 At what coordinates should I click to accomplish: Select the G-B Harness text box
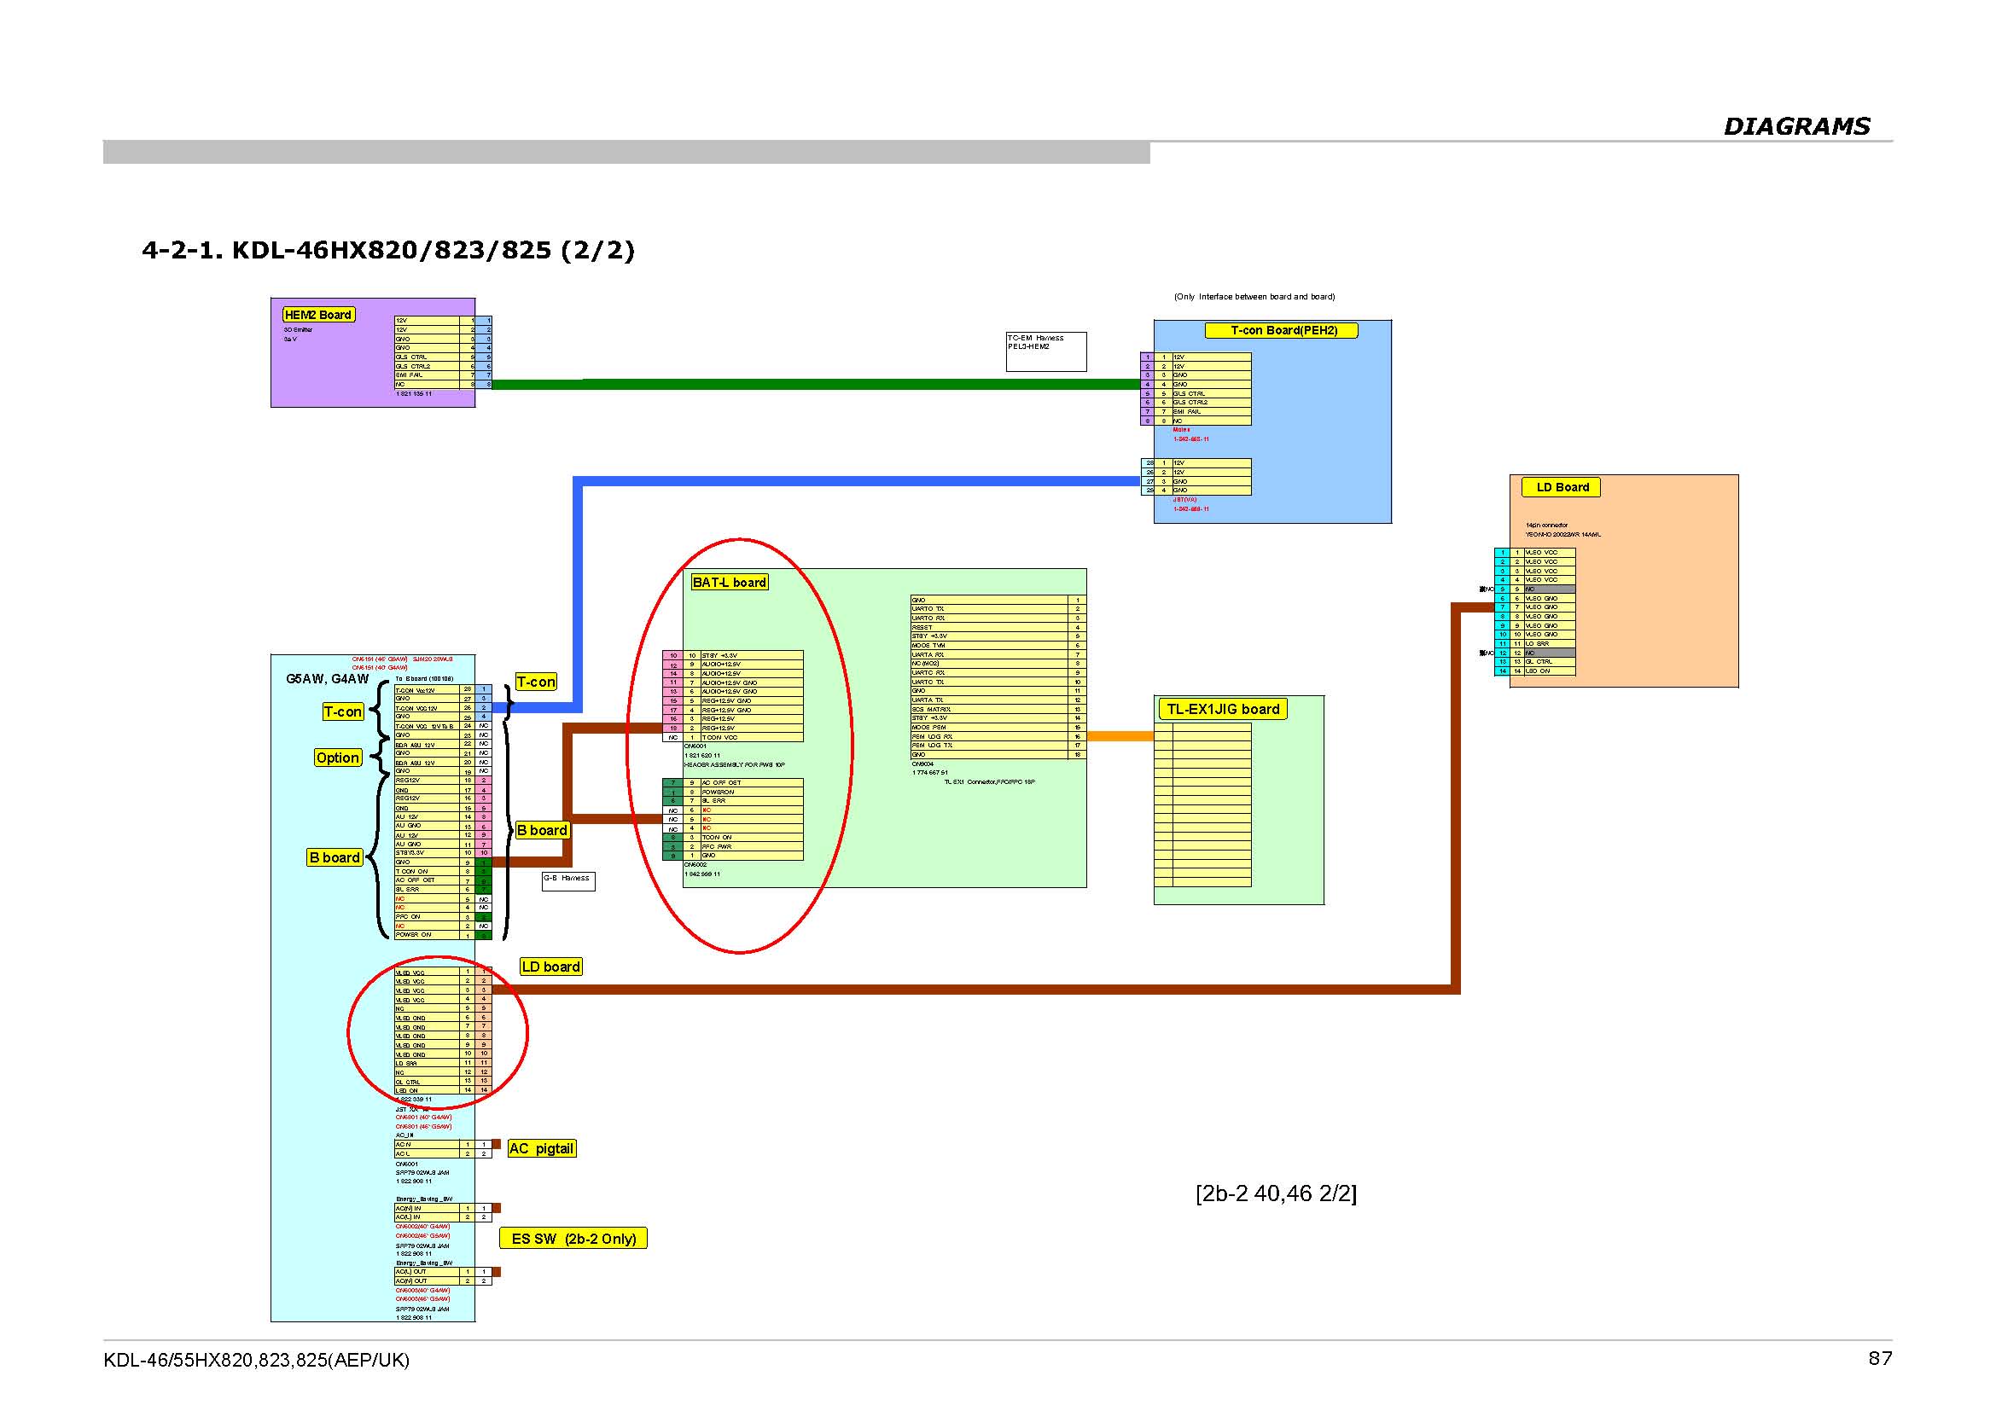[x=567, y=882]
